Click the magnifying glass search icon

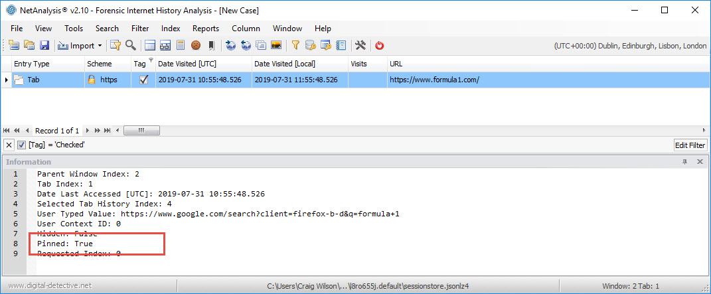click(x=131, y=45)
